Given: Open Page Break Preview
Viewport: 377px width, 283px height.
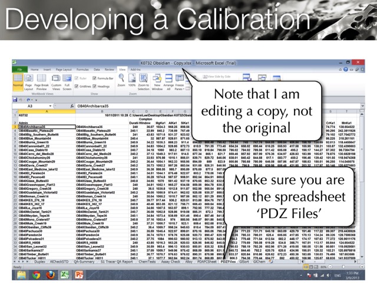Looking at the screenshot, I should click(x=41, y=84).
